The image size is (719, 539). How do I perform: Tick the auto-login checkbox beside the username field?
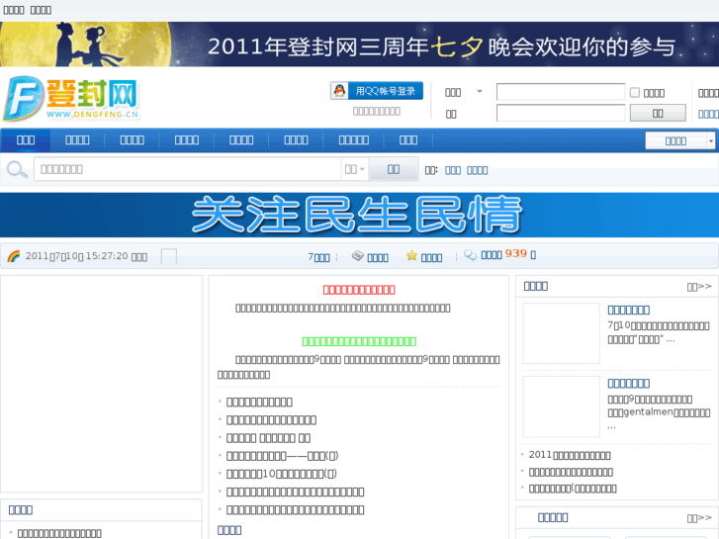(x=635, y=93)
